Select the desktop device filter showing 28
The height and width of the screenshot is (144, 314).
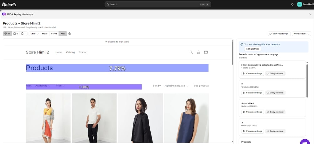[x=8, y=34]
